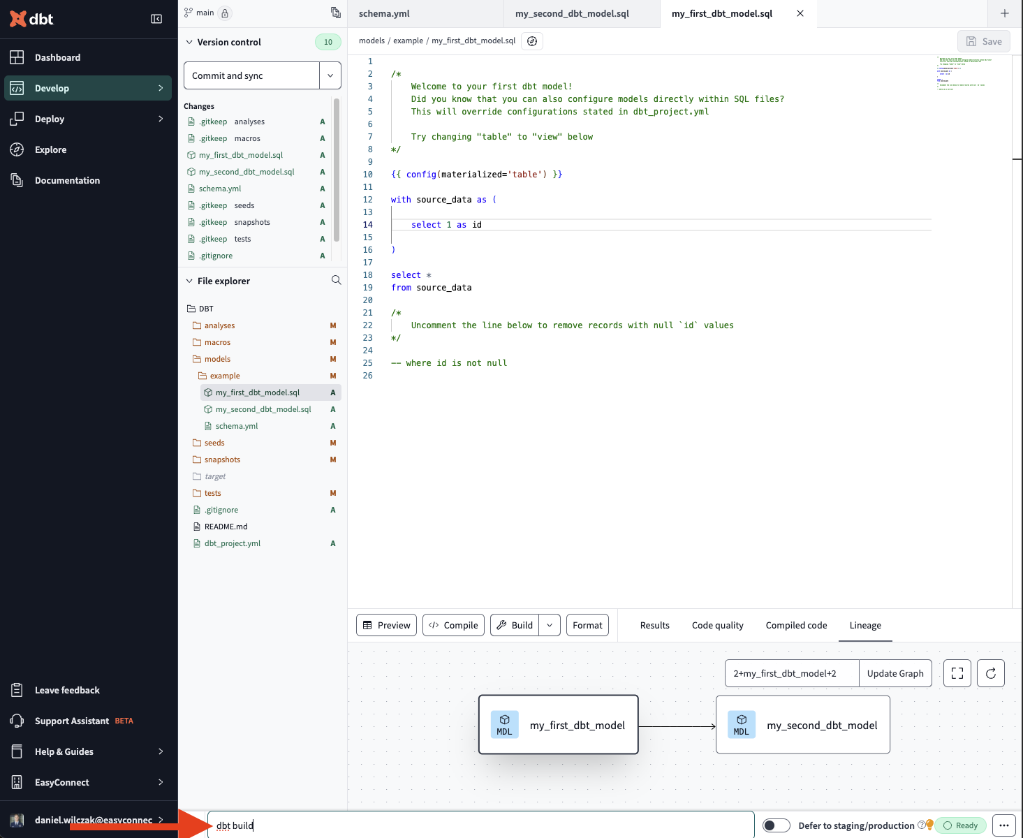Click the icon beside the file breadcrumb
Image resolution: width=1023 pixels, height=838 pixels.
coord(532,41)
